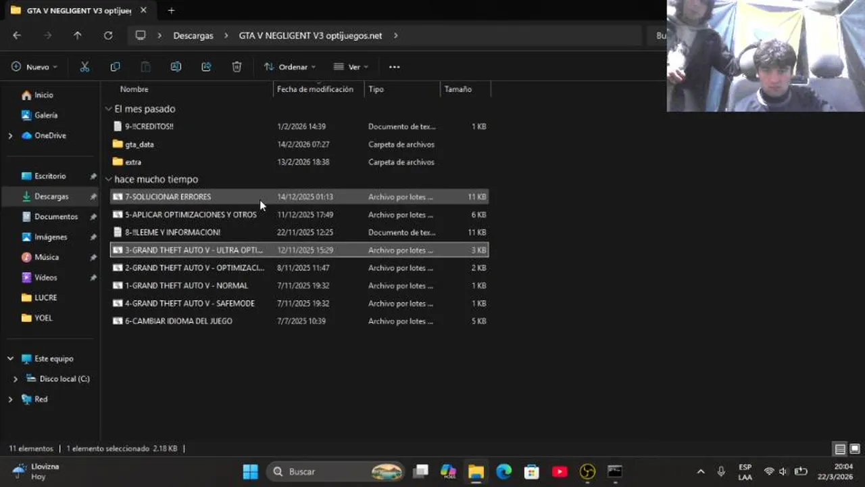Switch to large icons view in status bar
This screenshot has width=865, height=487.
point(855,449)
